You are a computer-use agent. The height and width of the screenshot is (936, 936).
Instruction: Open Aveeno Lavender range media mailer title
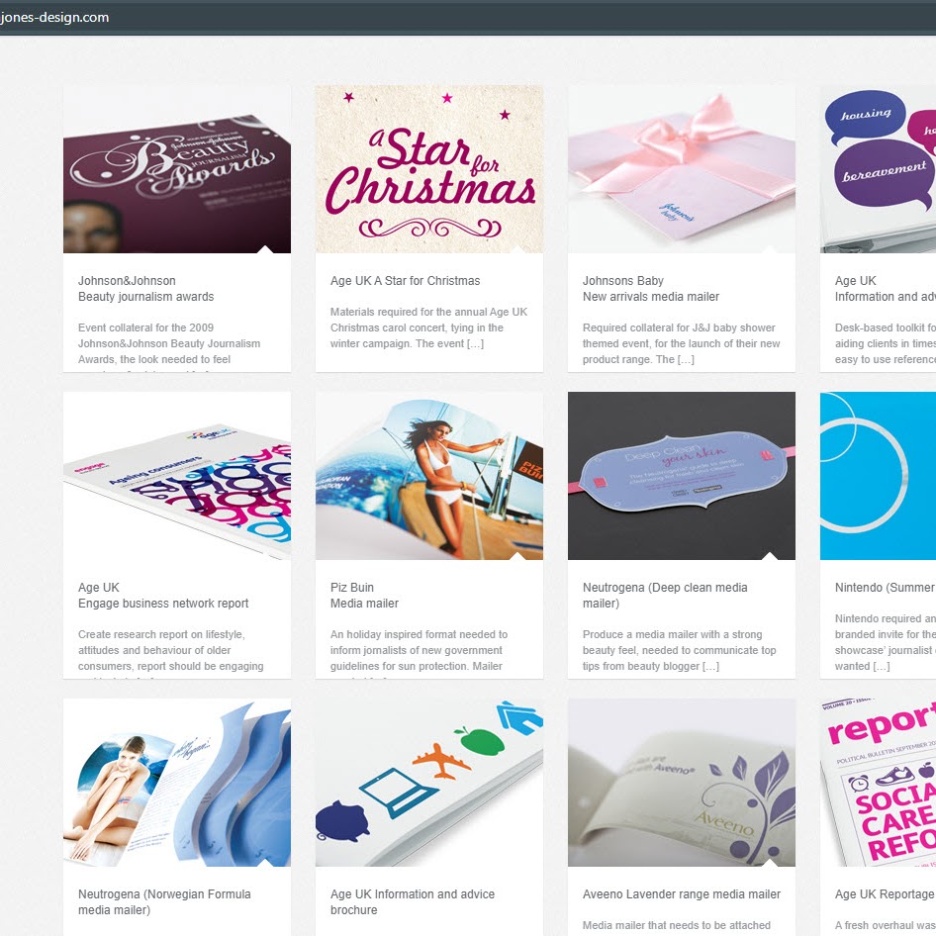pyautogui.click(x=681, y=894)
